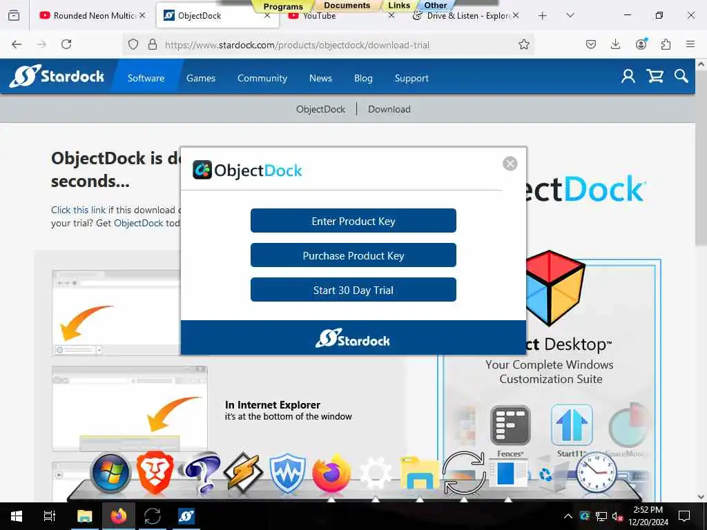The image size is (707, 530).
Task: Click the Start11 product icon
Action: pyautogui.click(x=571, y=425)
